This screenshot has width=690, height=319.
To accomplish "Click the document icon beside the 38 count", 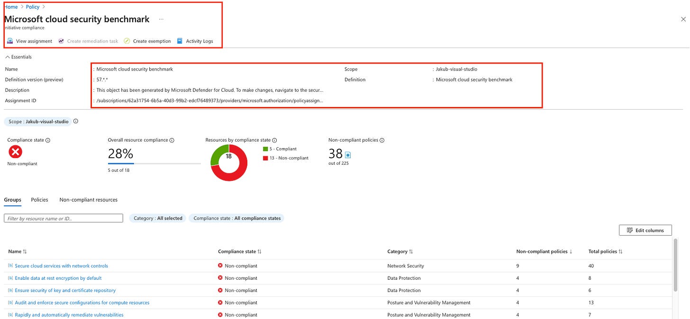I will (x=347, y=155).
